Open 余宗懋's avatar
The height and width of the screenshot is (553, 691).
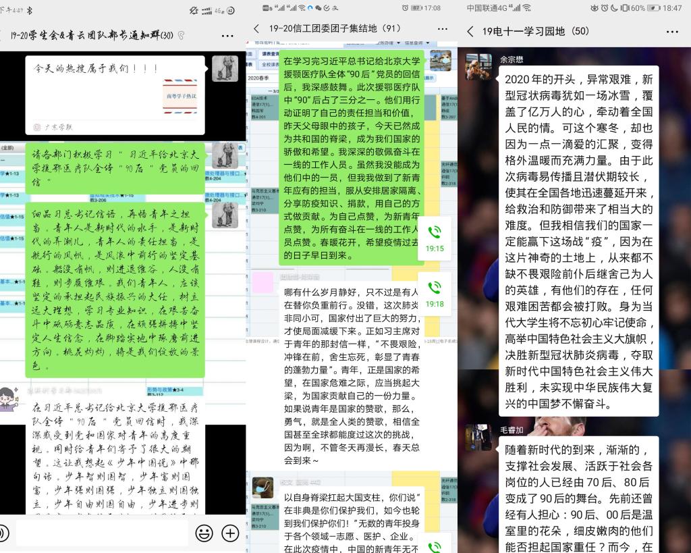coord(478,67)
